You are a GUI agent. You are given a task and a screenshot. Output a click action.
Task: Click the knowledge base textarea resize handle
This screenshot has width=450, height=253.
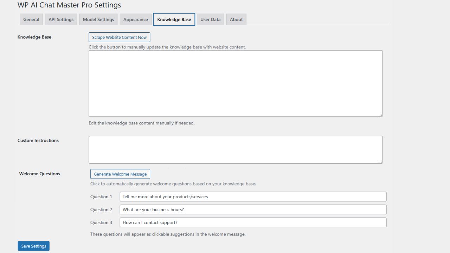(380, 114)
